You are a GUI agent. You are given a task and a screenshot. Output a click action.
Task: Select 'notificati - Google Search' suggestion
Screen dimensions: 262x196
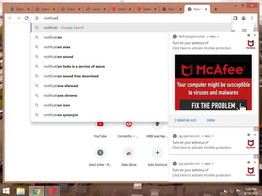pyautogui.click(x=131, y=28)
